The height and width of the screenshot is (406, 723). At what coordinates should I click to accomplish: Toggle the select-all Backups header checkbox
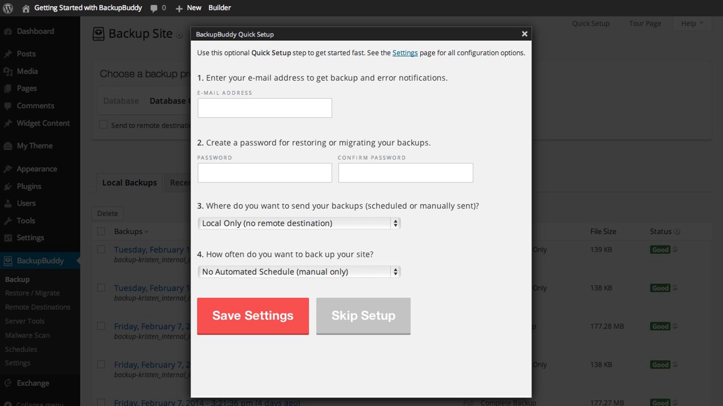tap(101, 231)
